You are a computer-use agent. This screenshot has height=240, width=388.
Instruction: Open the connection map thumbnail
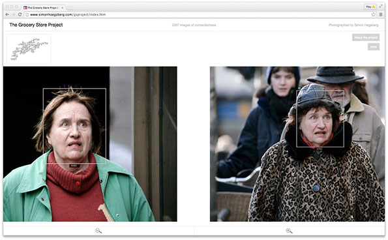pyautogui.click(x=29, y=49)
